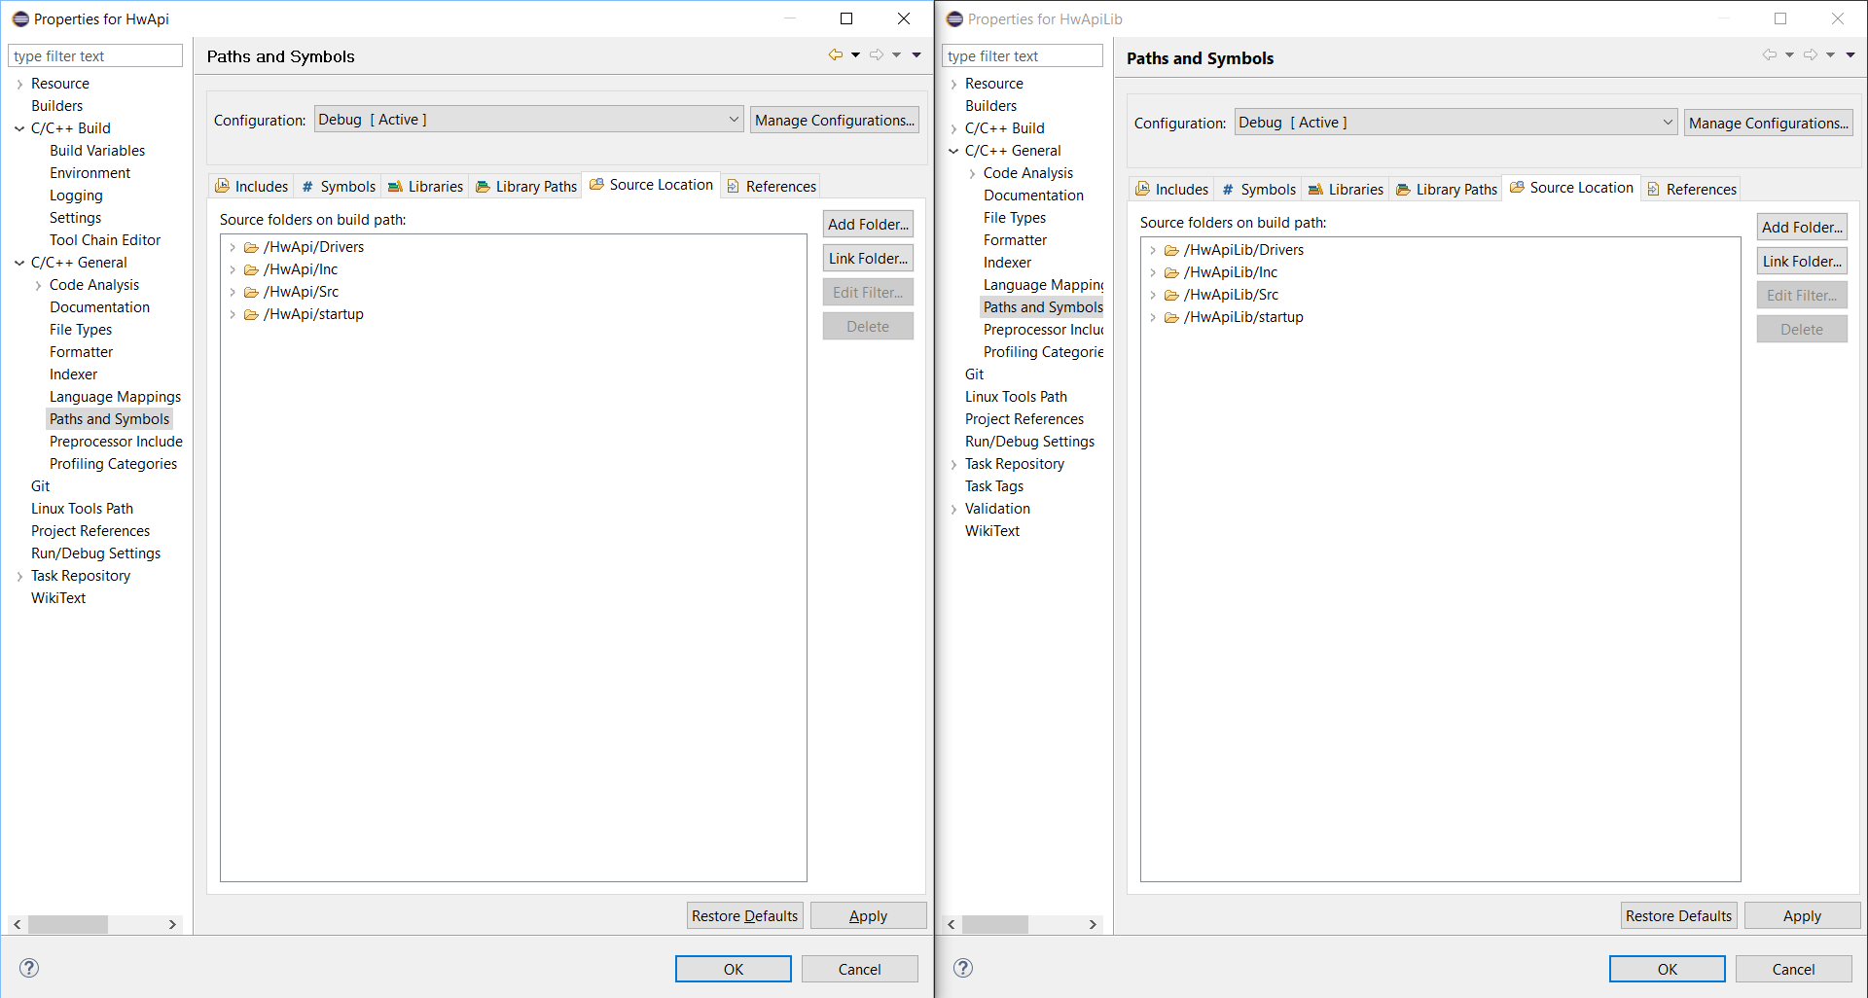Viewport: 1868px width, 998px height.
Task: Click back arrow icon in HwApi window
Action: click(x=835, y=55)
